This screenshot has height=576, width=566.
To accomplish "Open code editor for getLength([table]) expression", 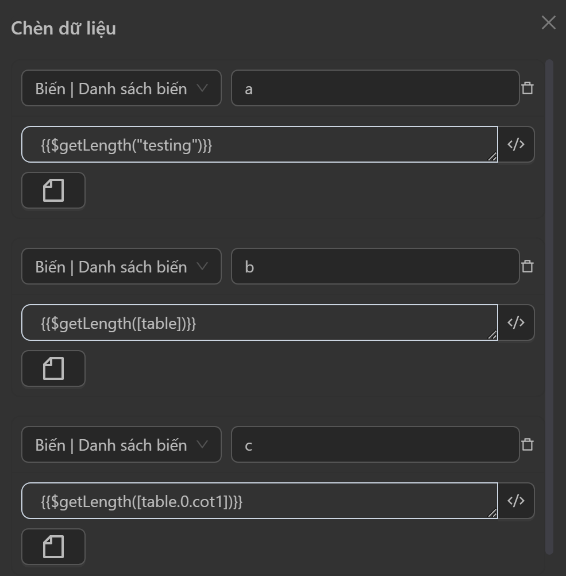I will [515, 322].
